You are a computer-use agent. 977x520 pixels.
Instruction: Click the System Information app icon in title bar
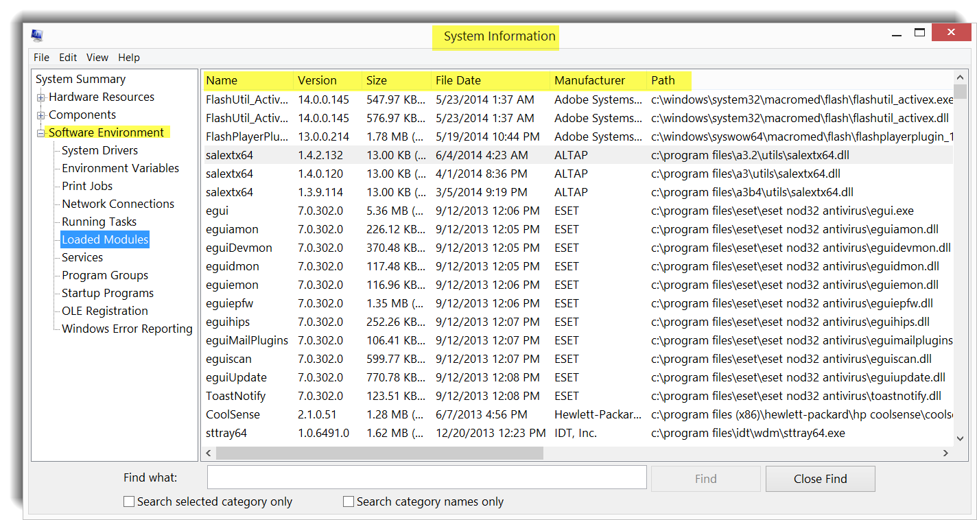point(37,36)
